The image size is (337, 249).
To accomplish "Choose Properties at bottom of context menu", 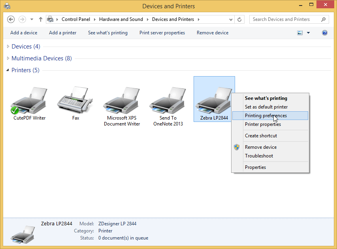I will (x=270, y=167).
